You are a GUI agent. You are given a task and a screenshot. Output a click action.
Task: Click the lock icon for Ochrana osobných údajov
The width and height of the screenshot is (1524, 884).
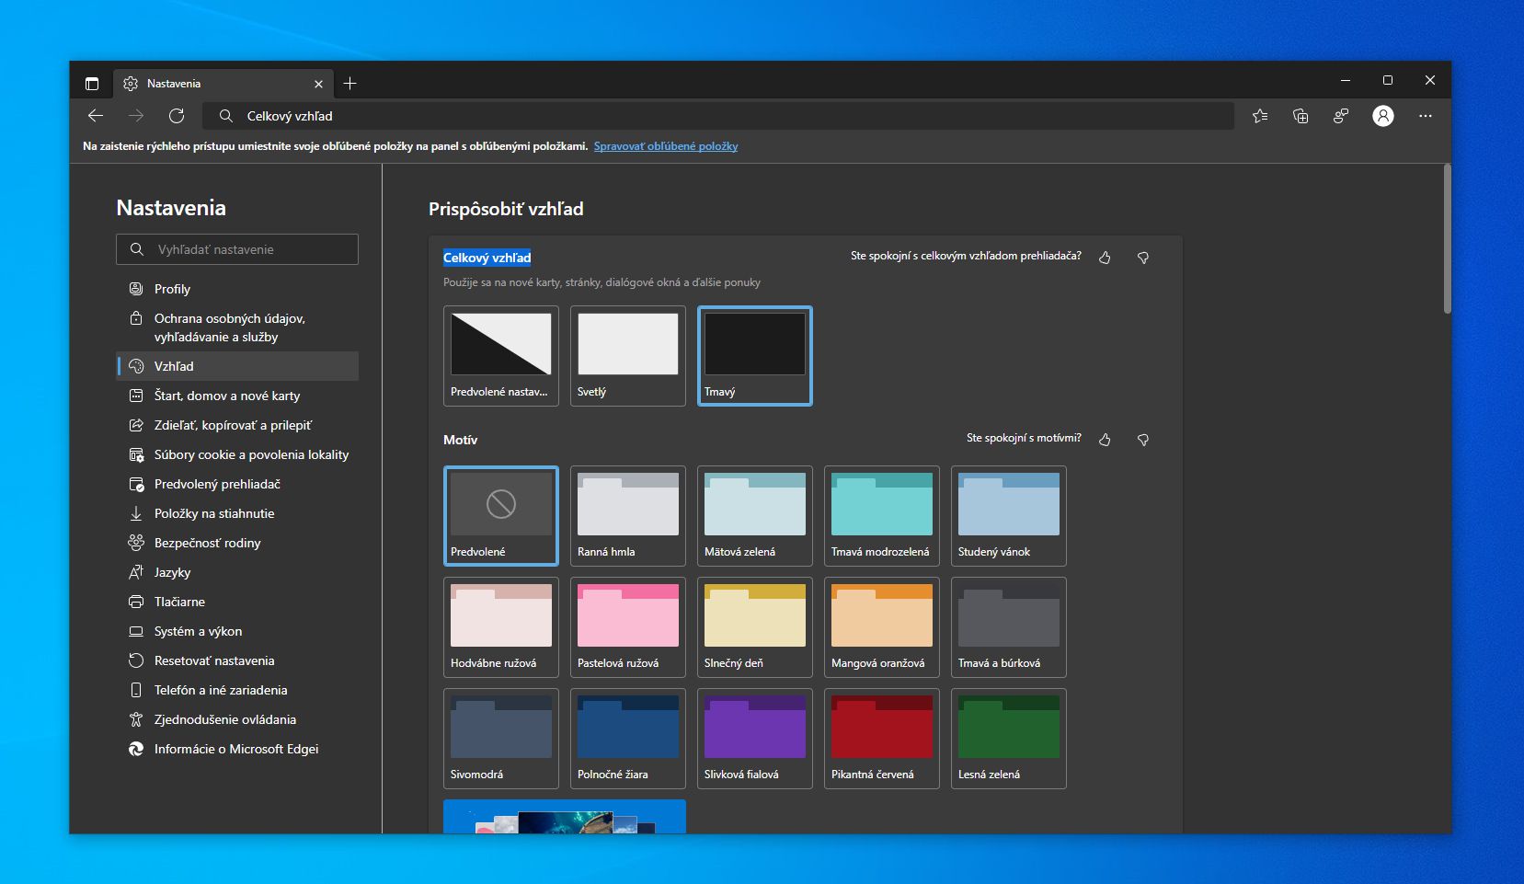(136, 318)
